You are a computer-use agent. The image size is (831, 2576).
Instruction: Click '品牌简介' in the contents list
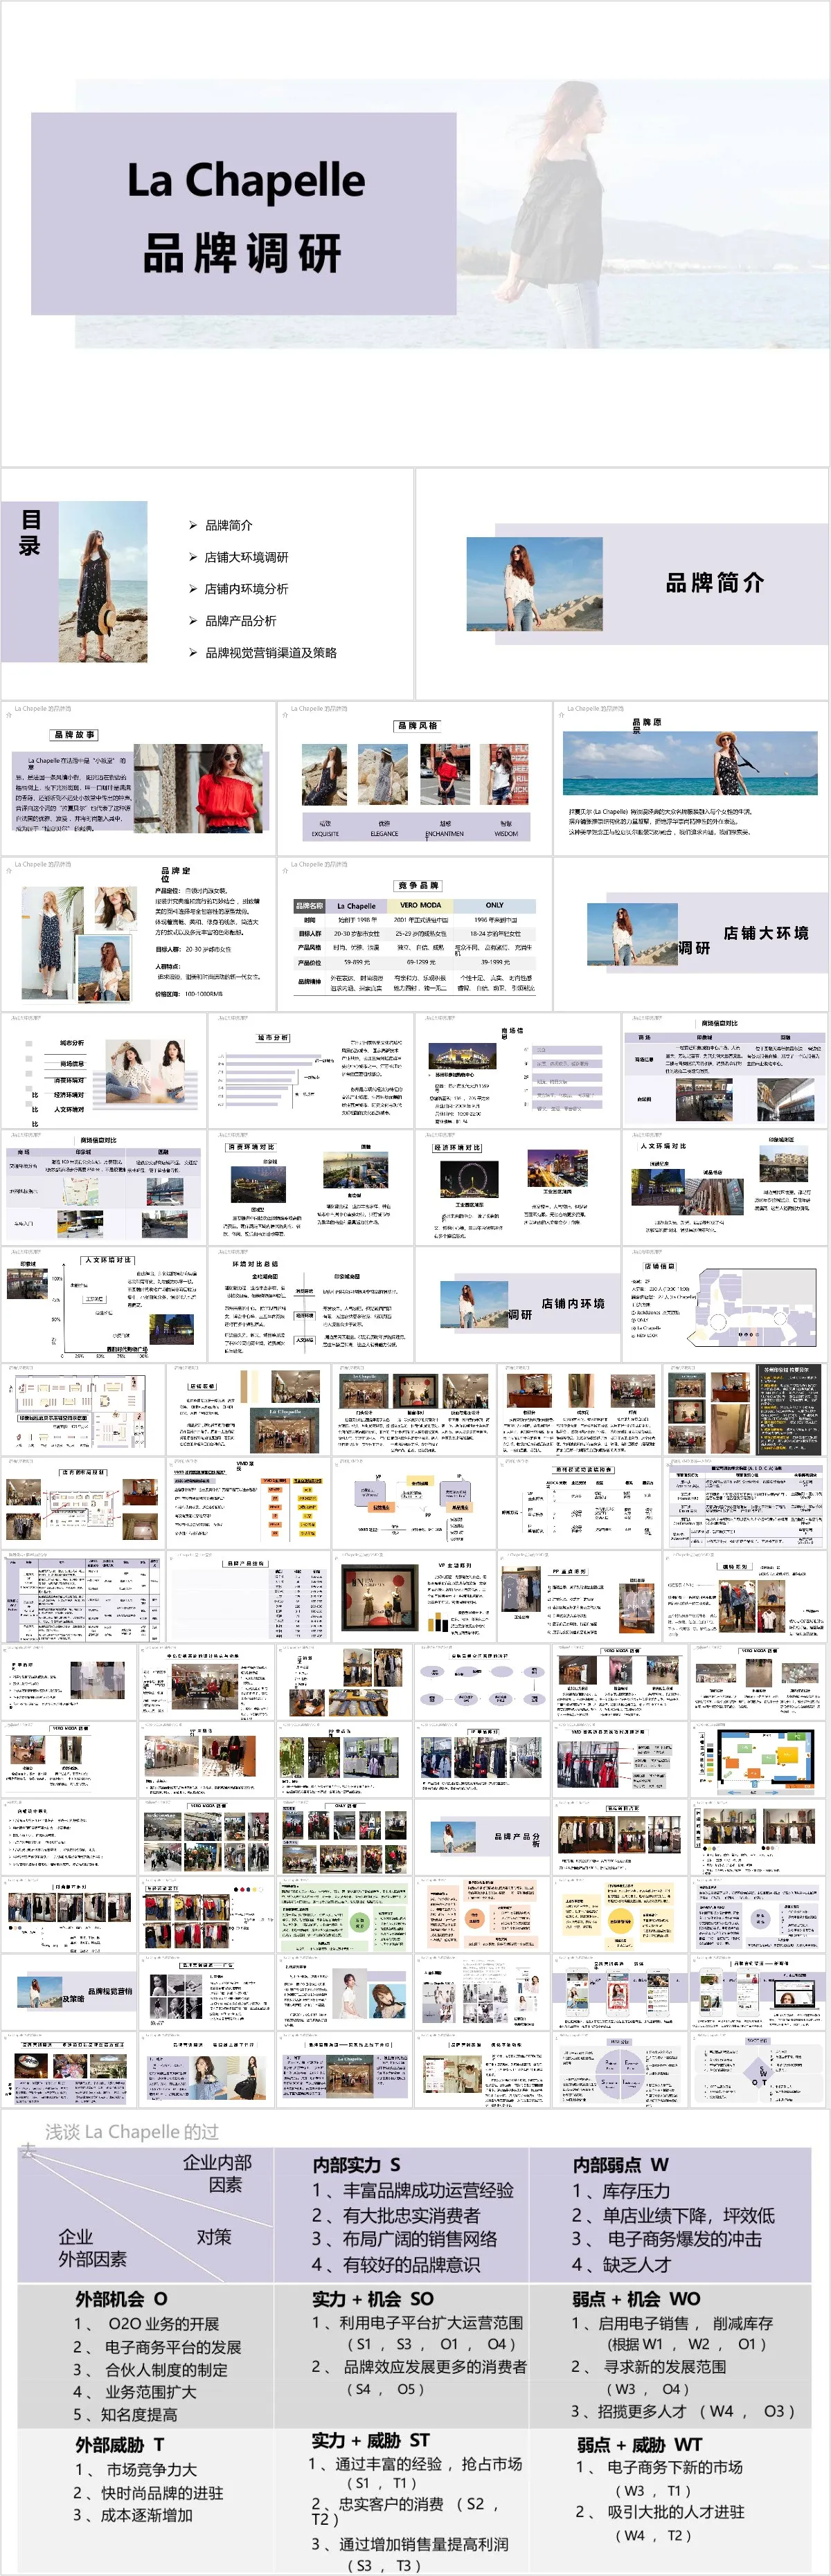(x=229, y=525)
